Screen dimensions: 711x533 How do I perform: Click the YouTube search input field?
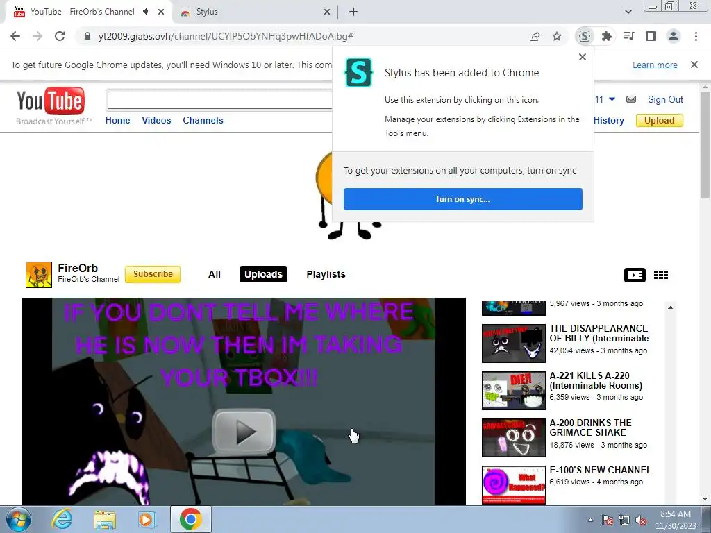coord(220,100)
